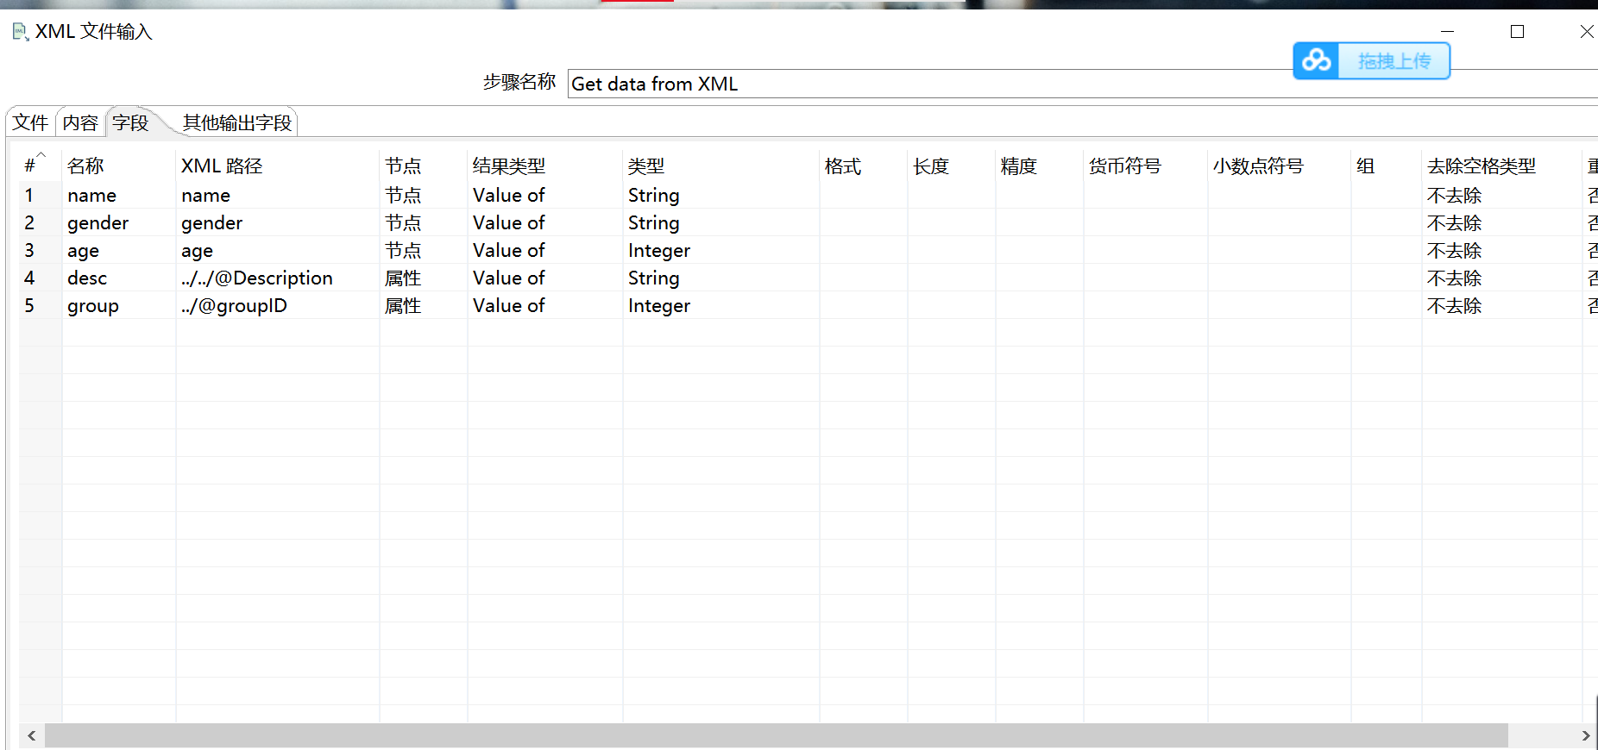1598x750 pixels.
Task: Click 不去除 in the gender row
Action: [1455, 222]
